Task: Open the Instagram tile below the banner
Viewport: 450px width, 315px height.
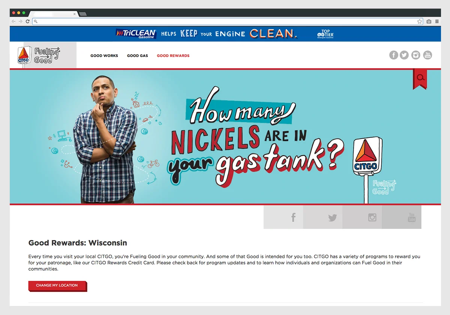Action: click(362, 217)
